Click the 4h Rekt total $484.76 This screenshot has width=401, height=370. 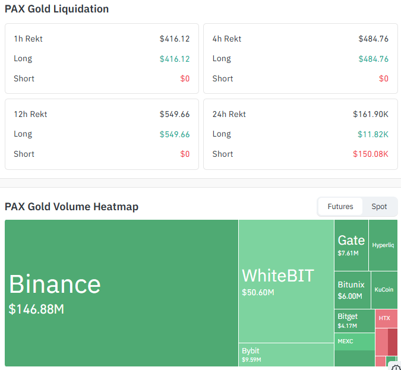[374, 39]
